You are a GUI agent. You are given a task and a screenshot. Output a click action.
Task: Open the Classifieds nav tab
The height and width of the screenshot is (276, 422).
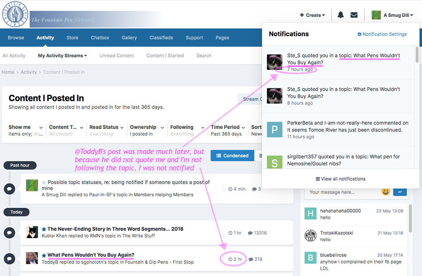161,38
